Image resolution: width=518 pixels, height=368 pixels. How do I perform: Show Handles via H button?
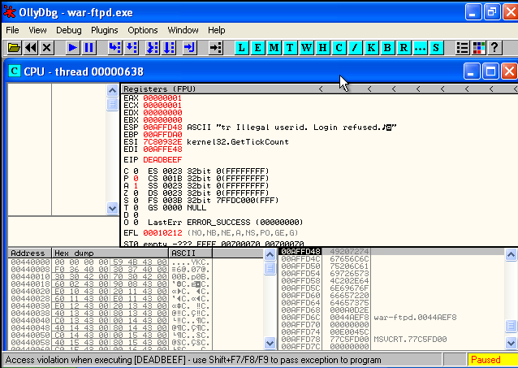[x=322, y=48]
